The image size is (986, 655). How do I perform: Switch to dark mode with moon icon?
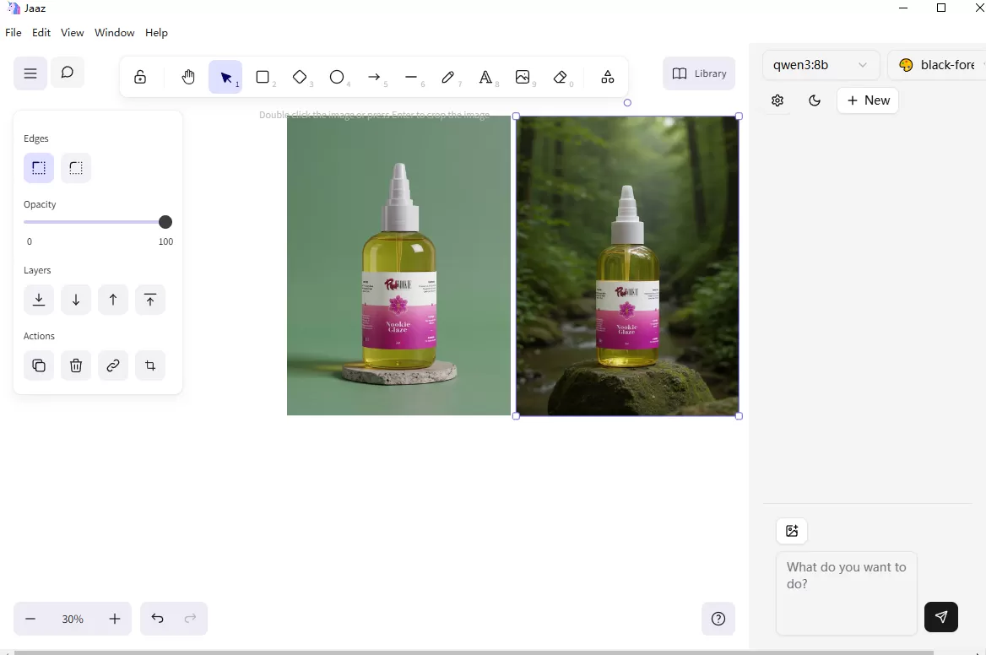click(815, 100)
